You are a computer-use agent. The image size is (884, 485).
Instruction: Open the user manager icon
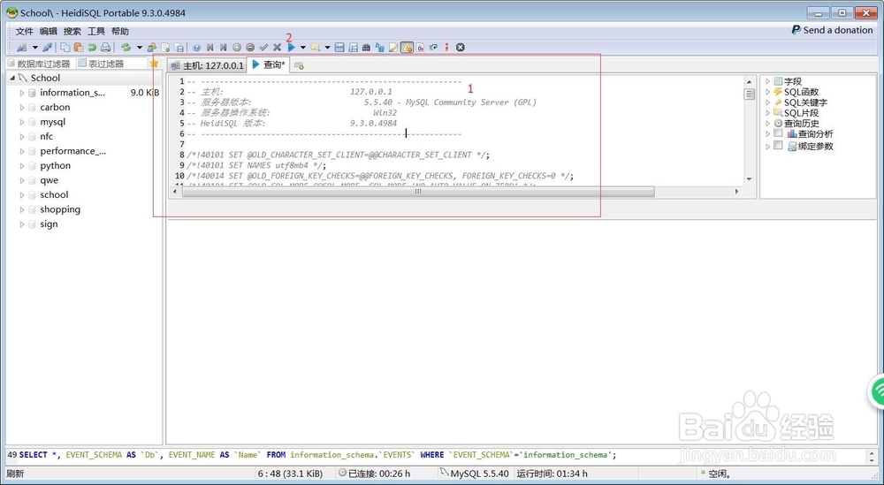coord(152,48)
